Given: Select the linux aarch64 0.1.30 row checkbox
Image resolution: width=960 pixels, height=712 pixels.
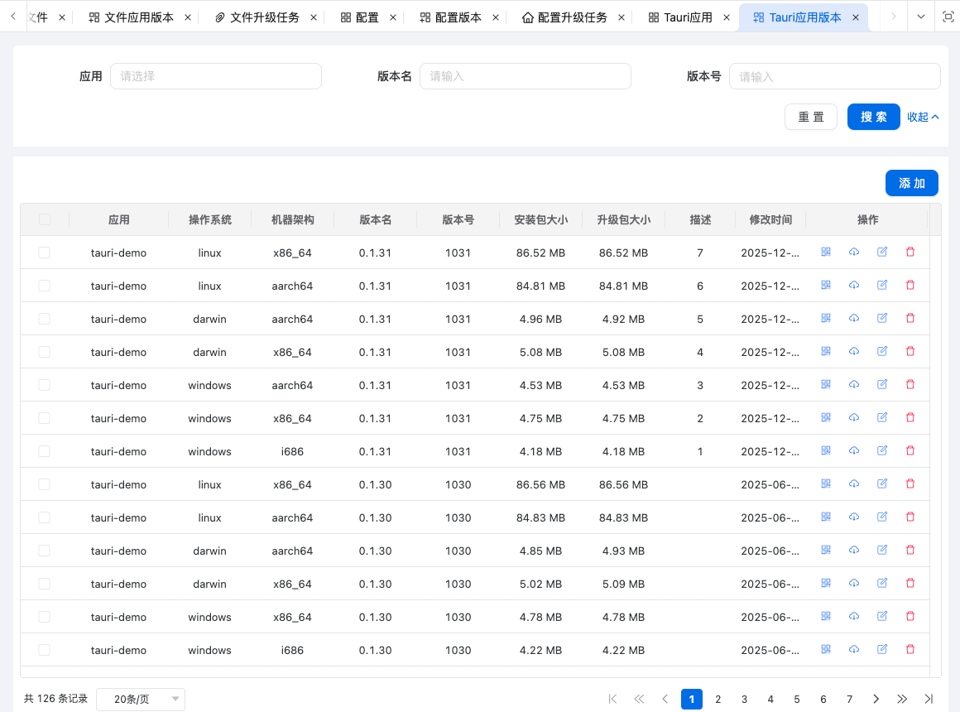Looking at the screenshot, I should [x=45, y=517].
